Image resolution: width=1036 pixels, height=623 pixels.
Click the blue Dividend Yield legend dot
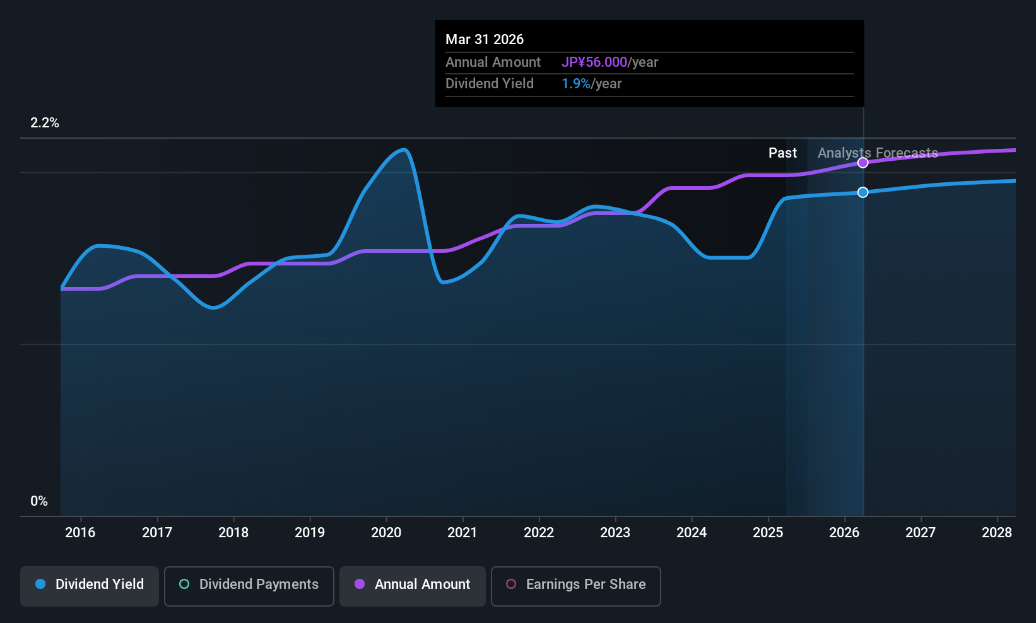(x=40, y=584)
